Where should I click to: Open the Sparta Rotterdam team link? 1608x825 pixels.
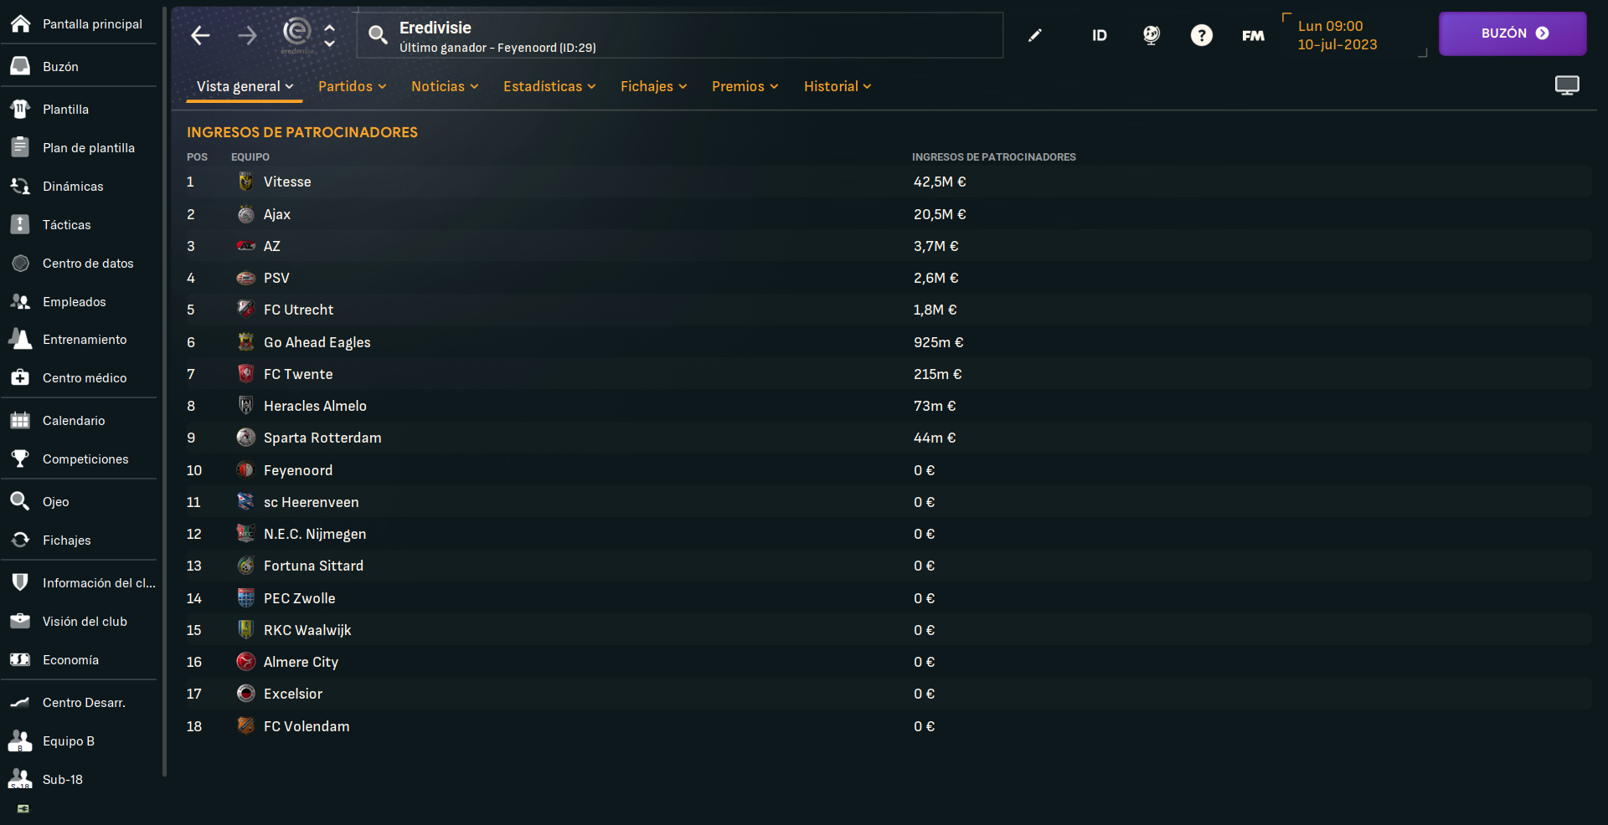point(322,438)
